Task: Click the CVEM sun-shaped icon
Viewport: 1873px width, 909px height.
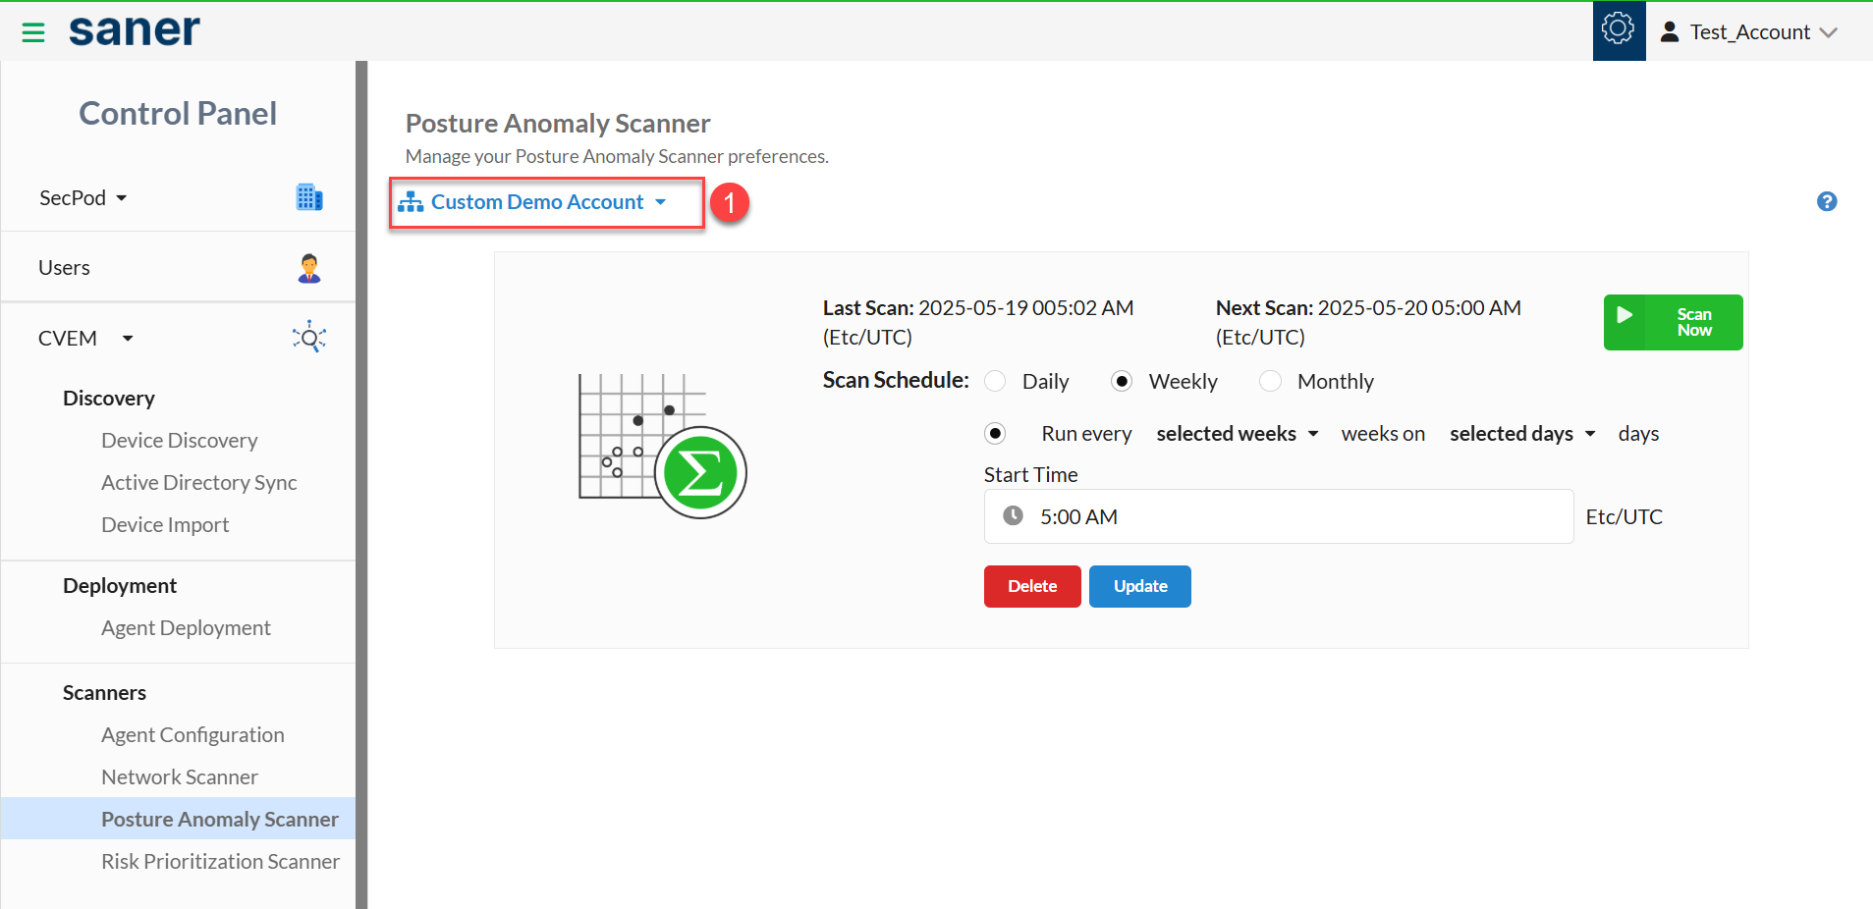Action: [x=309, y=338]
